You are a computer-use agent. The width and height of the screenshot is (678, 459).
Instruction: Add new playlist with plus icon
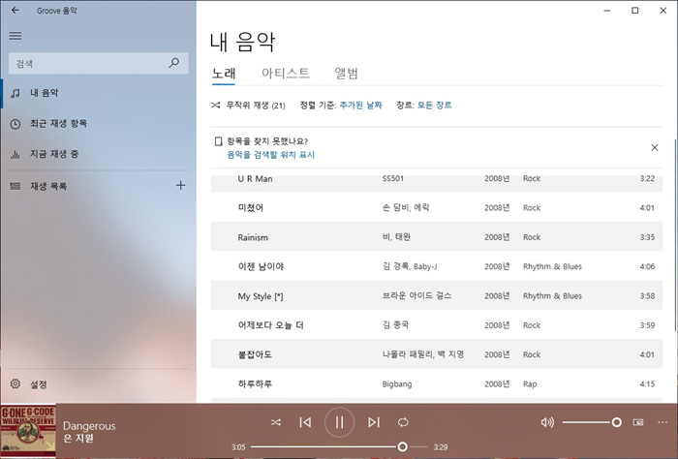pyautogui.click(x=181, y=186)
